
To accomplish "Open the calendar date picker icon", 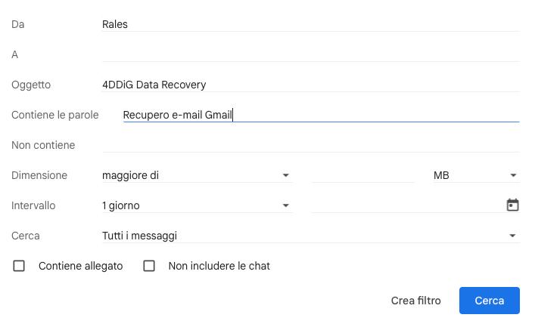I will point(512,205).
